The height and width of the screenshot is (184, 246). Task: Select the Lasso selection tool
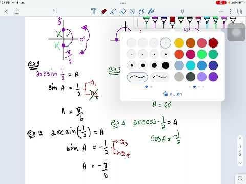coord(132,11)
